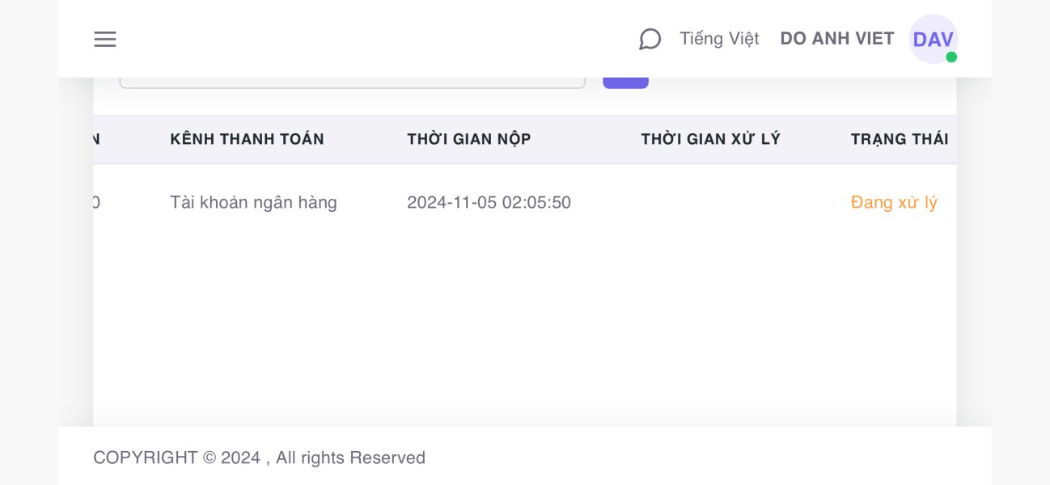The width and height of the screenshot is (1050, 485).
Task: Open the chat message bubble icon
Action: tap(650, 39)
